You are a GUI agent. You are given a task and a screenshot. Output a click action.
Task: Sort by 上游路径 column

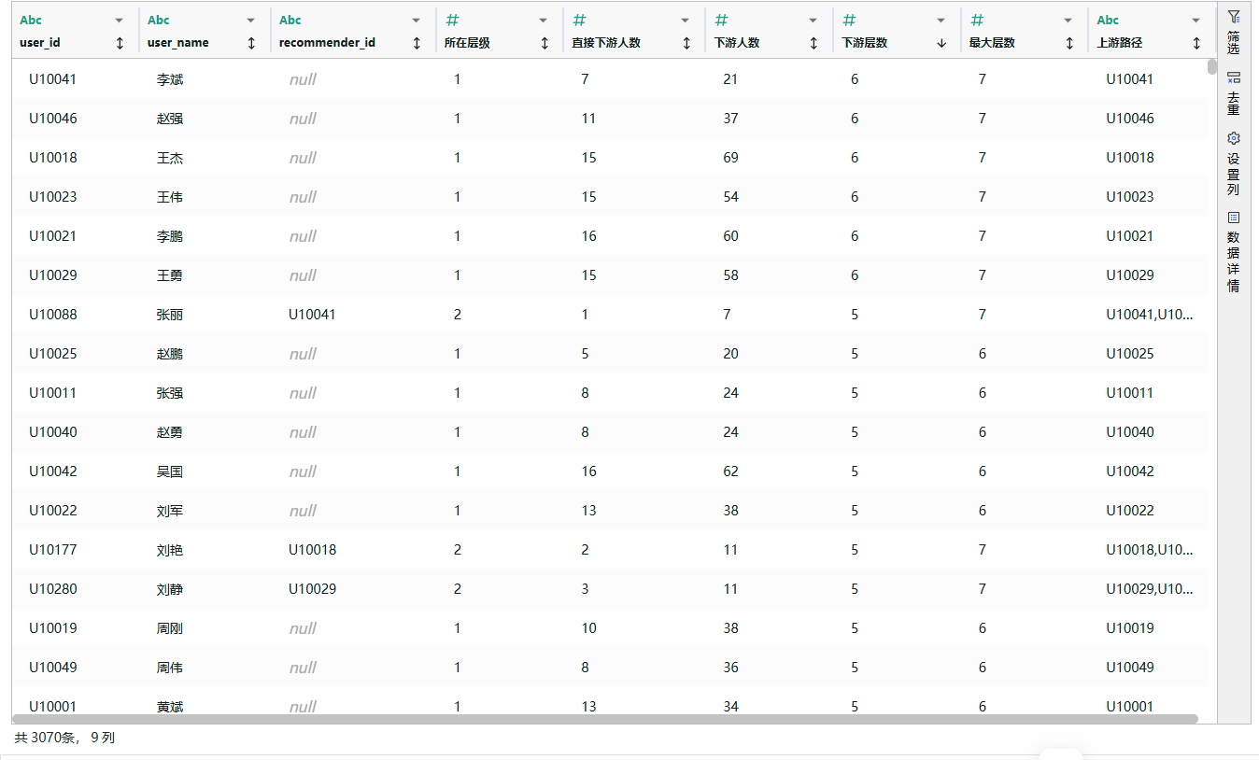click(x=1196, y=43)
